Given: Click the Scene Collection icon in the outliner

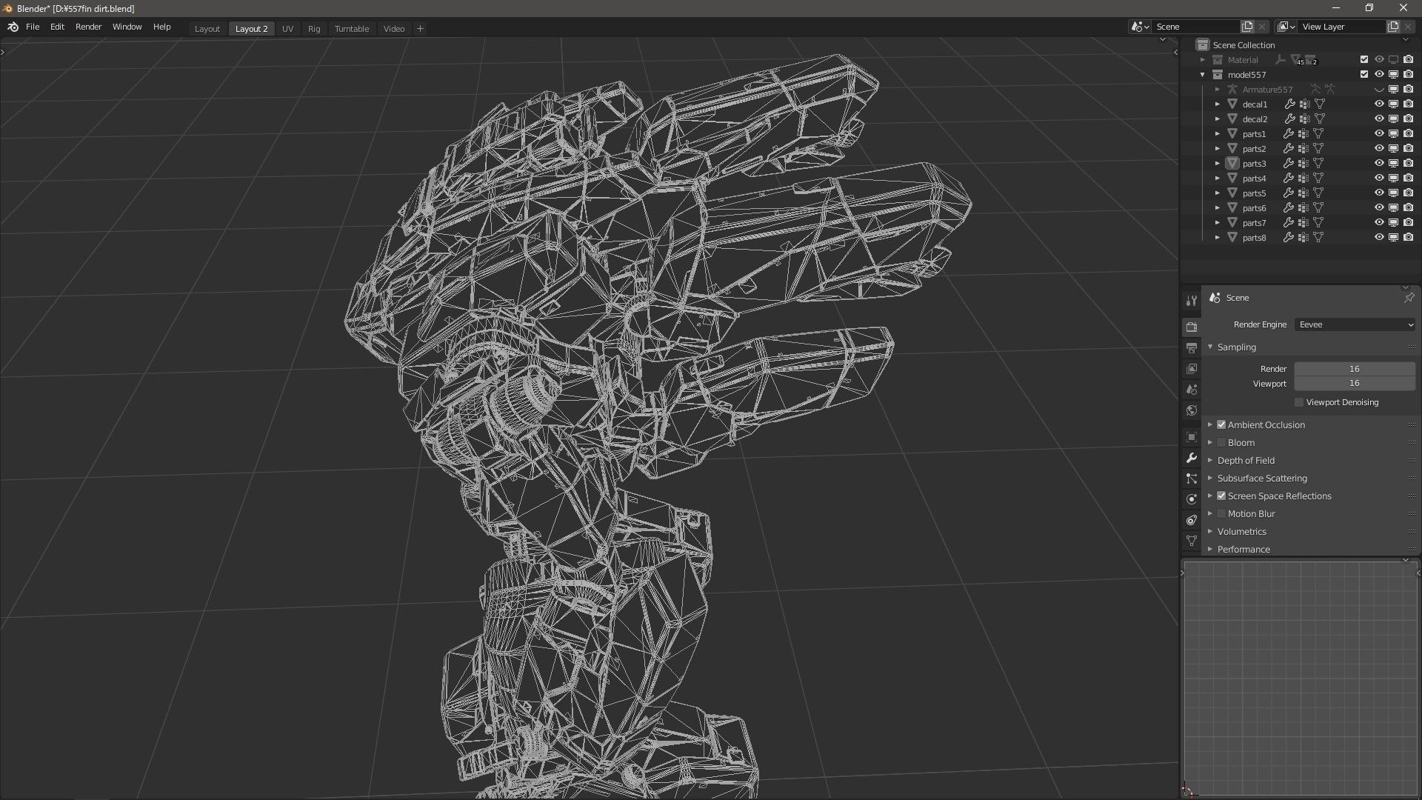Looking at the screenshot, I should [1203, 45].
